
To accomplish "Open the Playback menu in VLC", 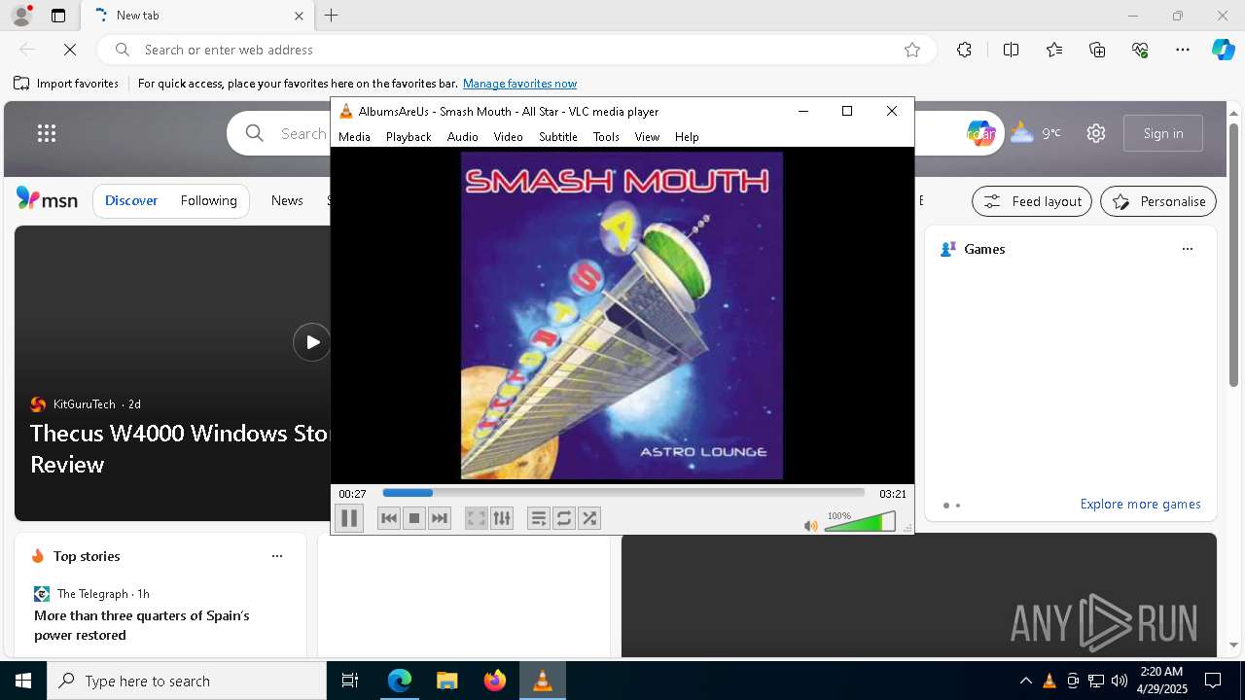I will pos(409,137).
